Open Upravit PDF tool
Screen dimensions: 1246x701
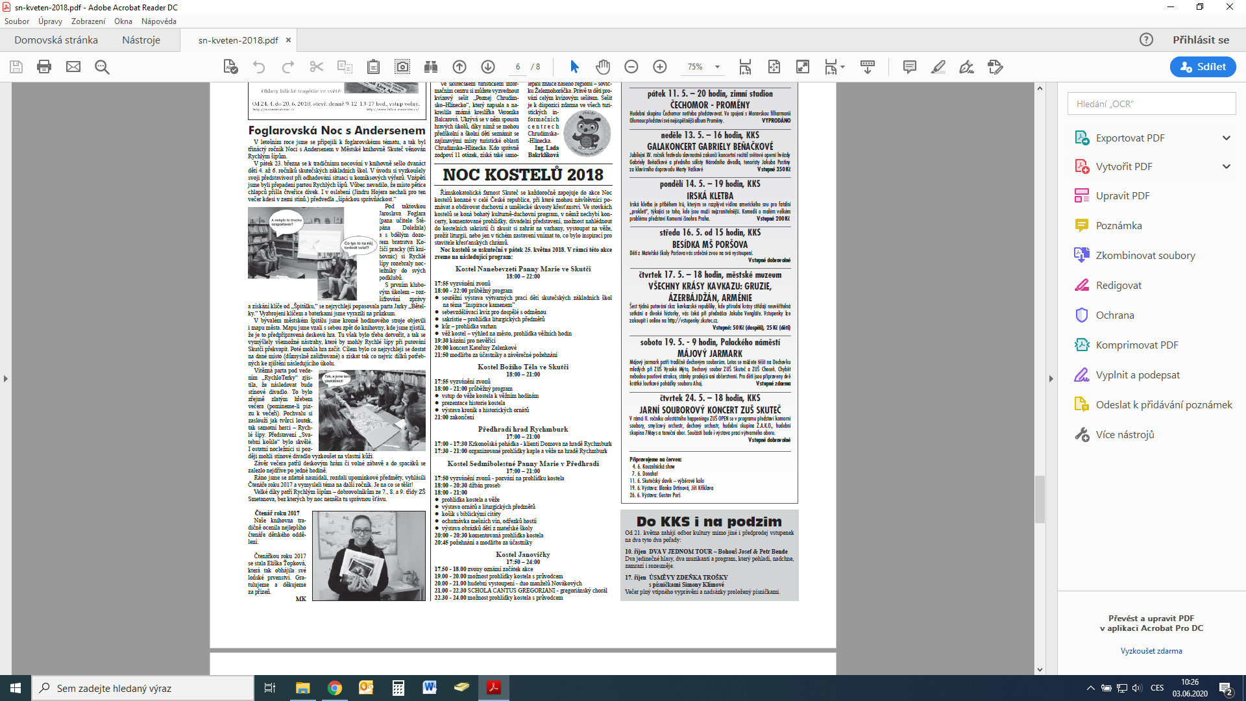click(1123, 195)
